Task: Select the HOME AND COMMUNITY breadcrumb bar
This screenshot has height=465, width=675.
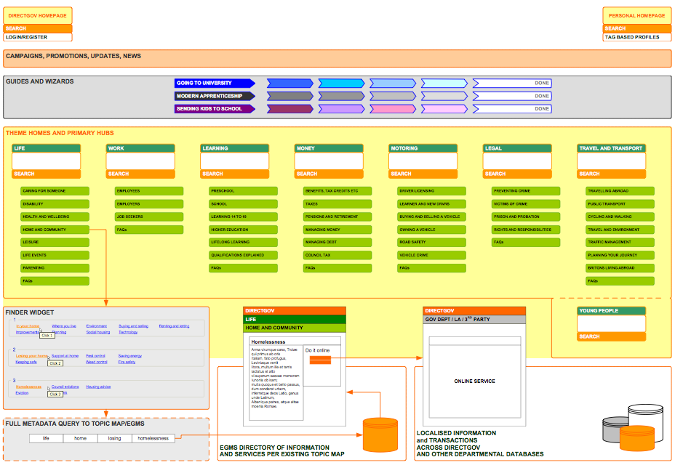Action: pyautogui.click(x=294, y=327)
